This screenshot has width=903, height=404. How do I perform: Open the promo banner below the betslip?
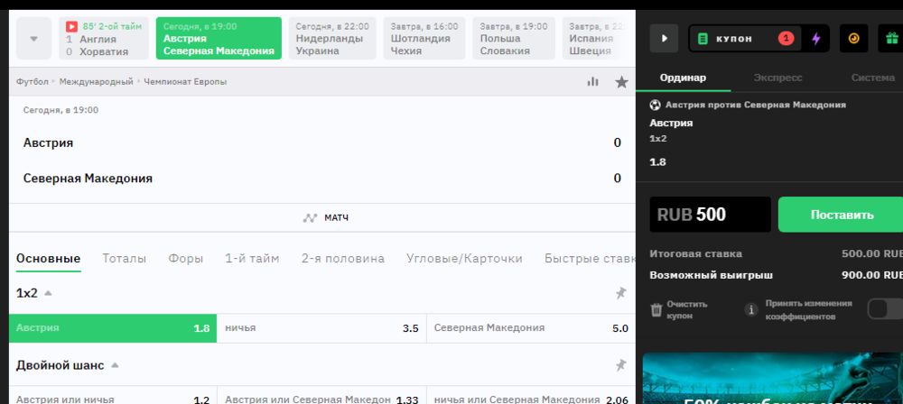point(773,378)
